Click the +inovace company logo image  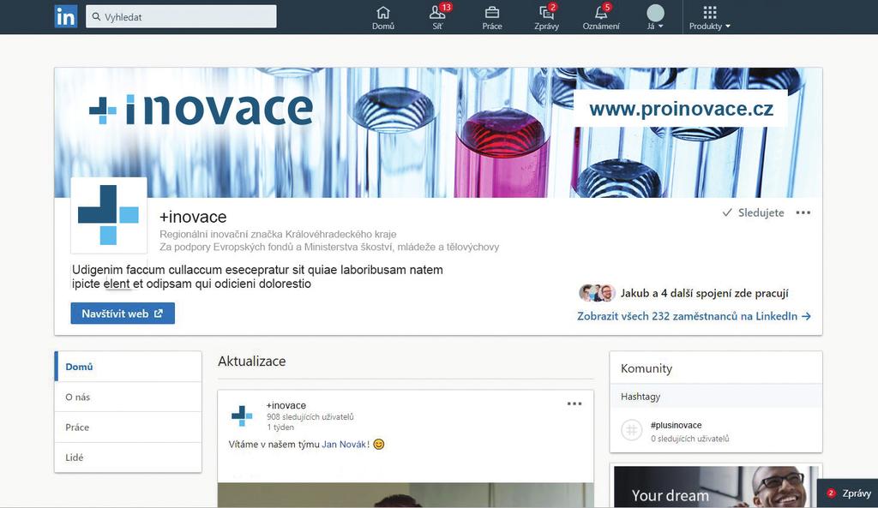(109, 215)
